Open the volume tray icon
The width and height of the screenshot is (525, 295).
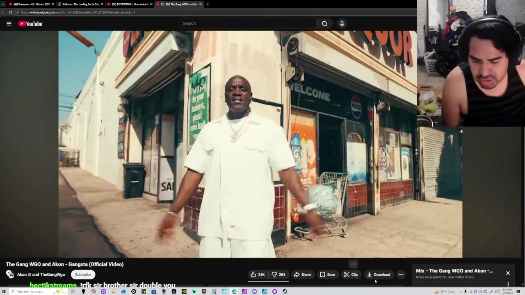pyautogui.click(x=480, y=291)
